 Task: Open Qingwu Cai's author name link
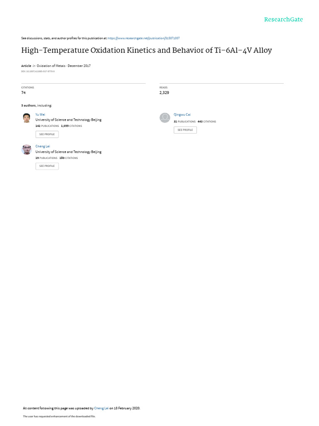coord(182,115)
